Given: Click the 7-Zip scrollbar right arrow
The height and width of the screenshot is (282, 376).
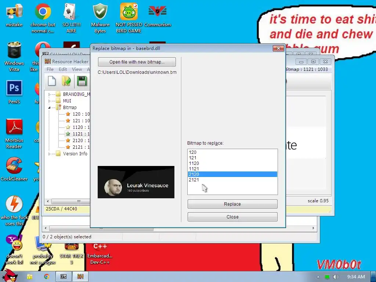Looking at the screenshot, I should point(313,228).
